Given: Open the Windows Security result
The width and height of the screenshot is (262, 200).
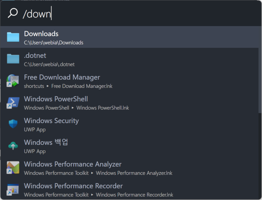Looking at the screenshot, I should [130, 124].
